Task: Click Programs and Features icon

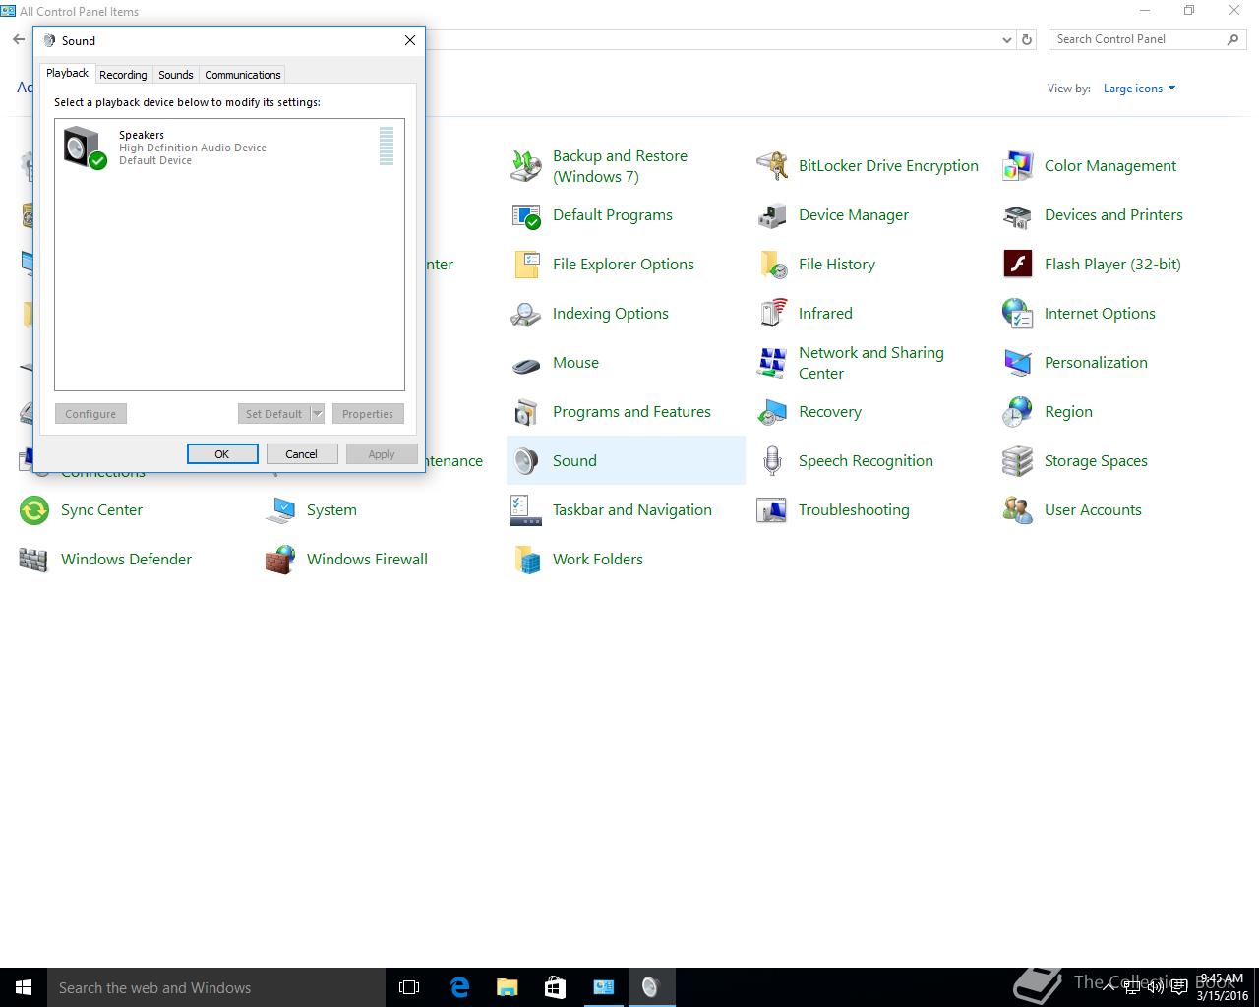Action: (526, 412)
